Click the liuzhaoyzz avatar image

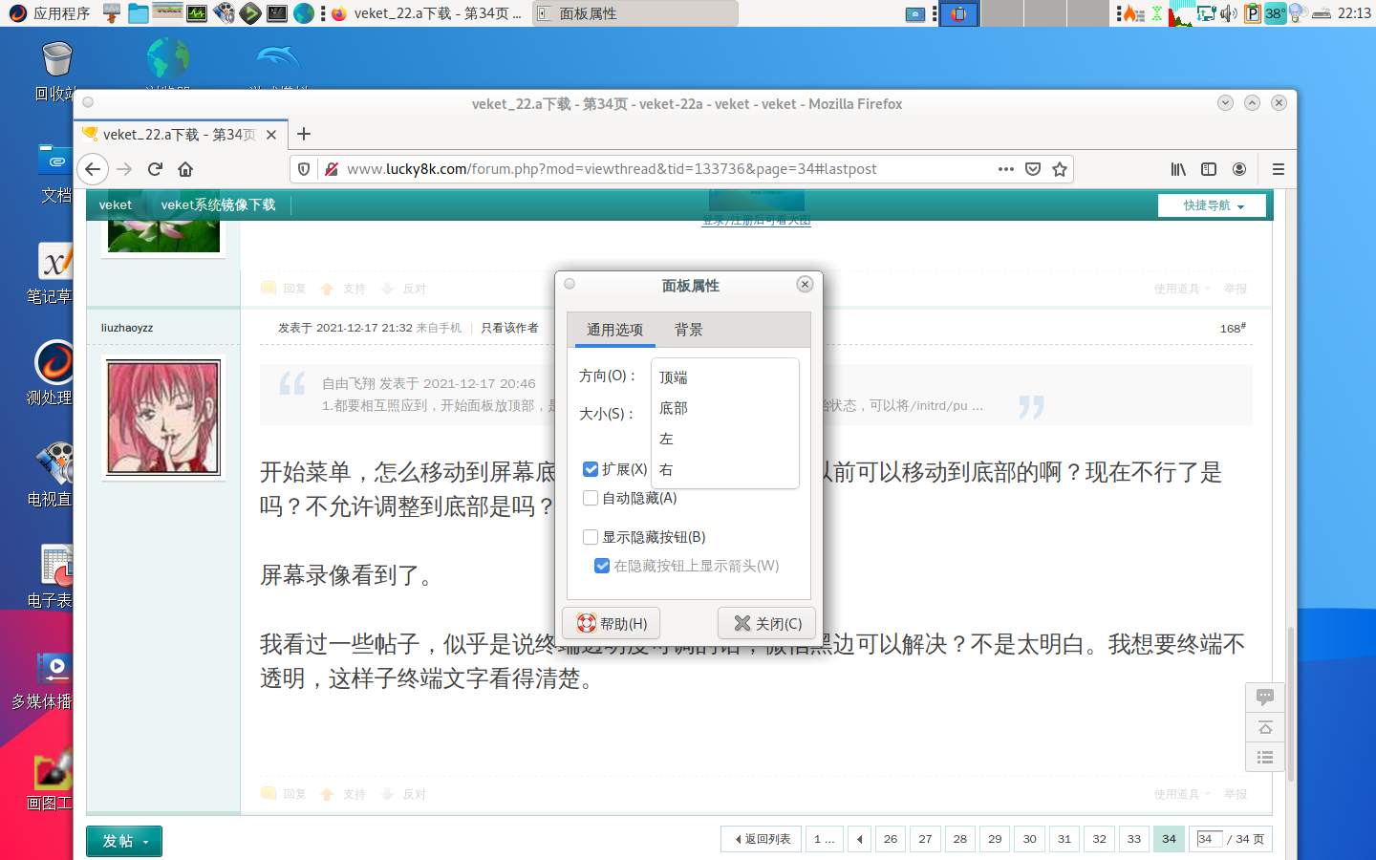(x=163, y=418)
